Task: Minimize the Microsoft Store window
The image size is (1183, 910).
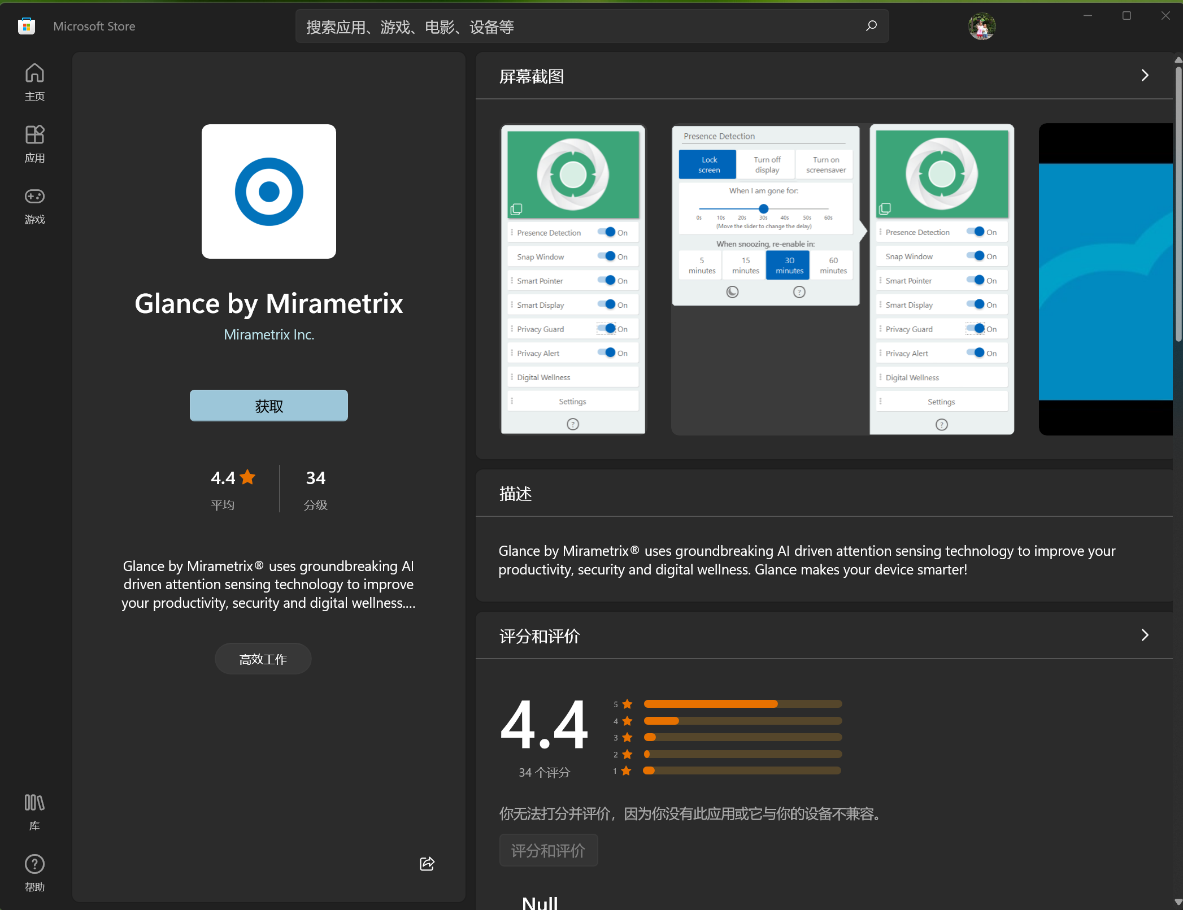Action: click(x=1088, y=16)
